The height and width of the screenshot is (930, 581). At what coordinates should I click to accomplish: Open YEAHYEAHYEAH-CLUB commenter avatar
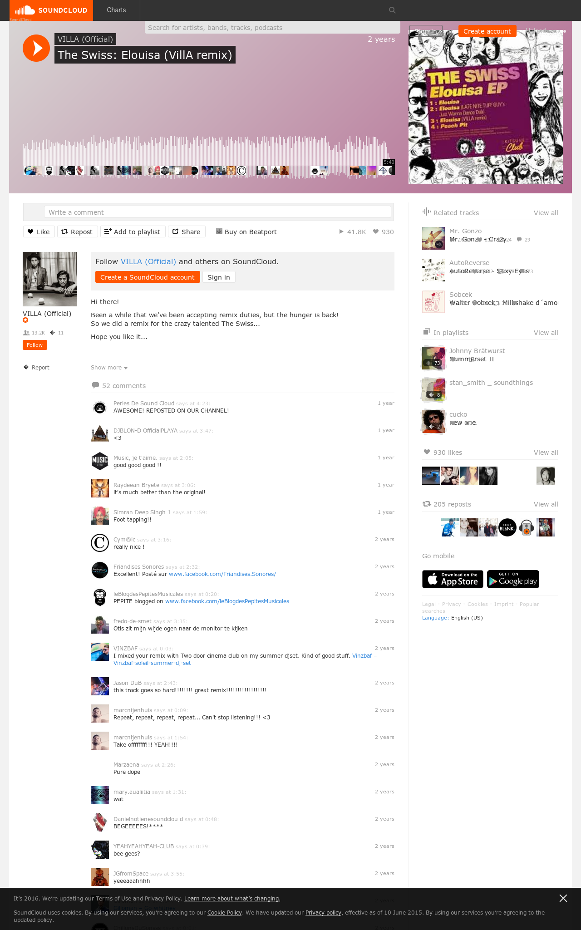click(x=100, y=850)
